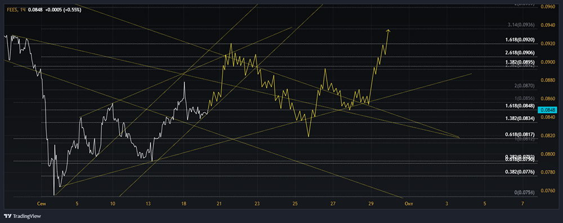Click 0.0860 on the price axis
563x223 pixels.
(548, 98)
